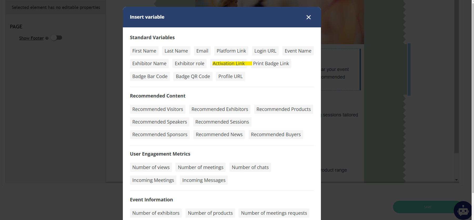The image size is (474, 220).
Task: Click the Show Footer link label
Action: (31, 38)
